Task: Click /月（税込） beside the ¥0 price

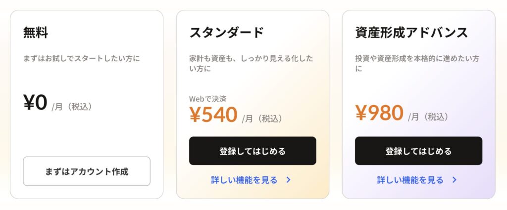Action: coord(72,106)
